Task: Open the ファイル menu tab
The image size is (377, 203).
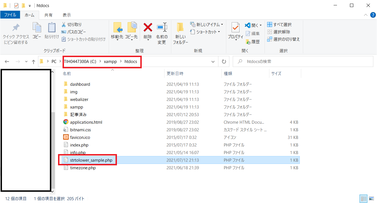Action: 10,15
